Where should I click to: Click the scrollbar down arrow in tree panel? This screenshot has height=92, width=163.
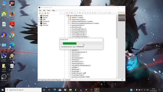click(x=117, y=77)
